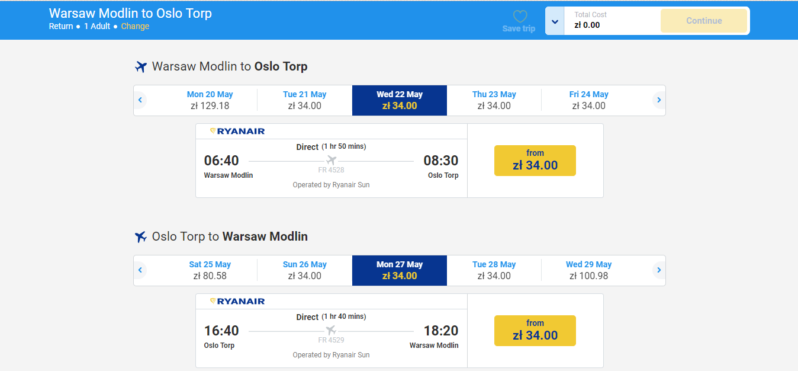Choose Wed 29 May return at zł 100.98
Screen dimensions: 798x371
[x=589, y=270]
